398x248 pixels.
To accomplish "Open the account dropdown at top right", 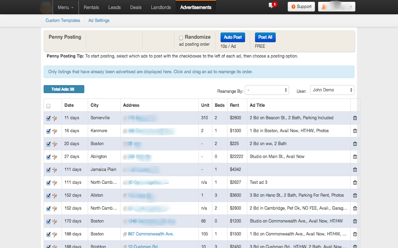I will 336,7.
